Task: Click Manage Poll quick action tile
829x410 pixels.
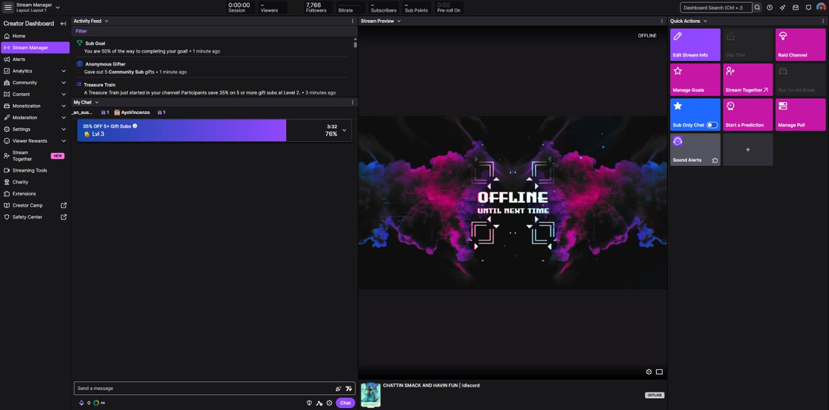Action: (x=800, y=114)
